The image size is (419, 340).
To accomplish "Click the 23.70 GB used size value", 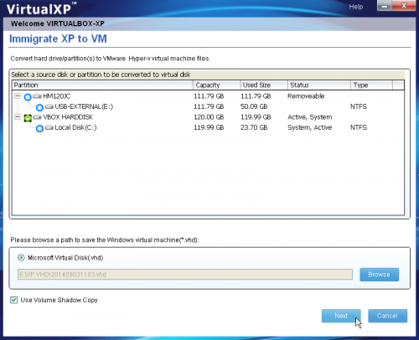I will pyautogui.click(x=254, y=127).
